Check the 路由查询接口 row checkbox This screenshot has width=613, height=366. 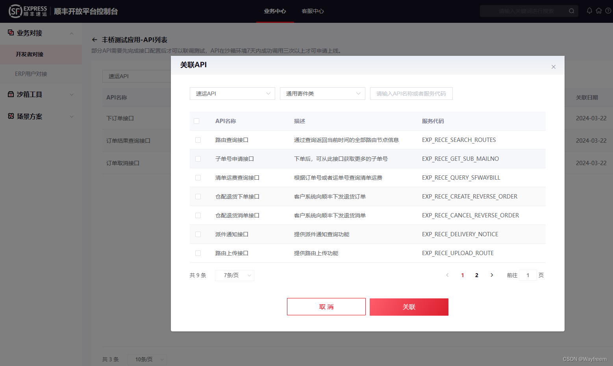point(198,140)
